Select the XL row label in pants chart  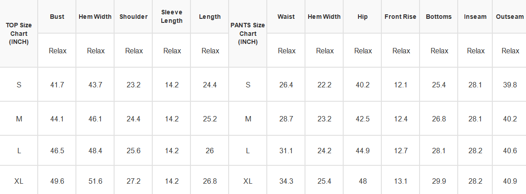point(248,181)
